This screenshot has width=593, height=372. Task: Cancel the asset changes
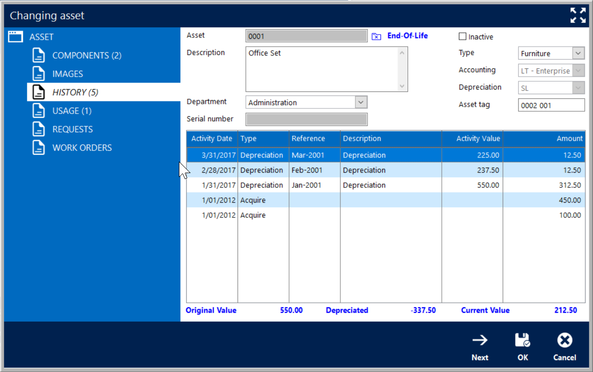(x=564, y=347)
